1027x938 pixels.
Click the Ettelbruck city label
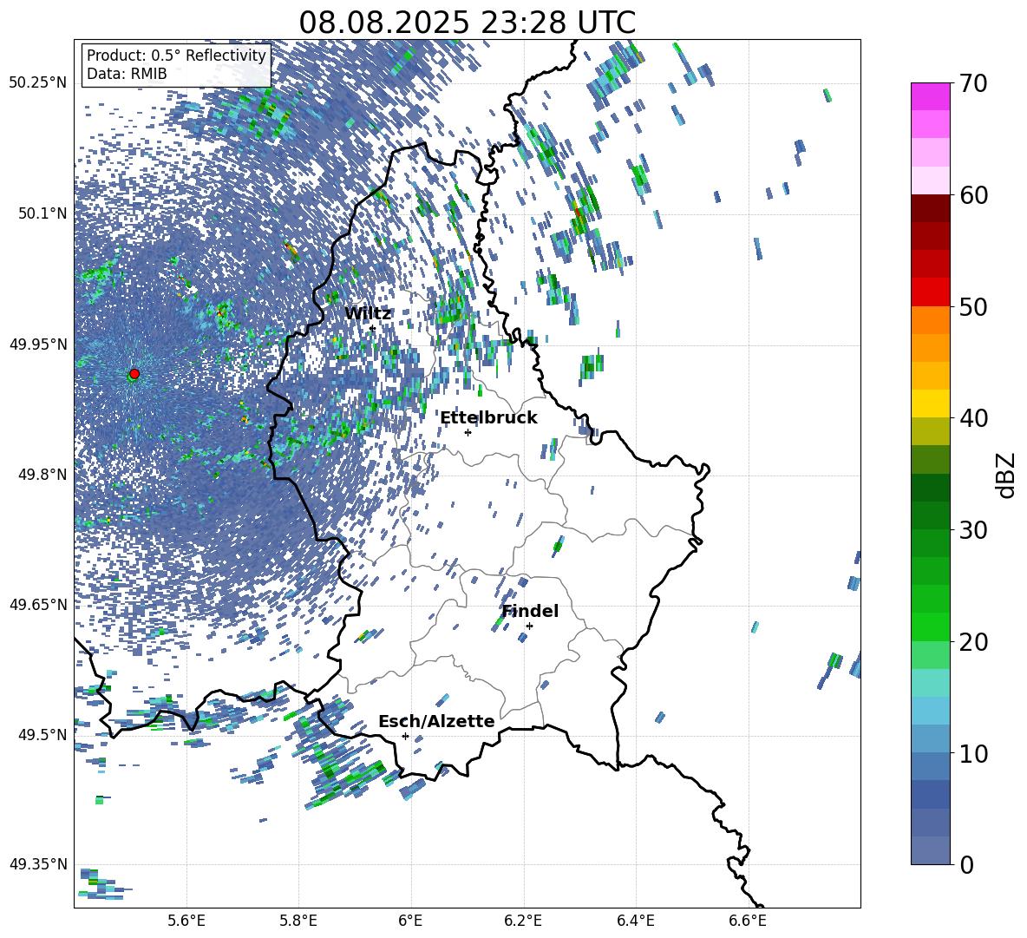(488, 417)
